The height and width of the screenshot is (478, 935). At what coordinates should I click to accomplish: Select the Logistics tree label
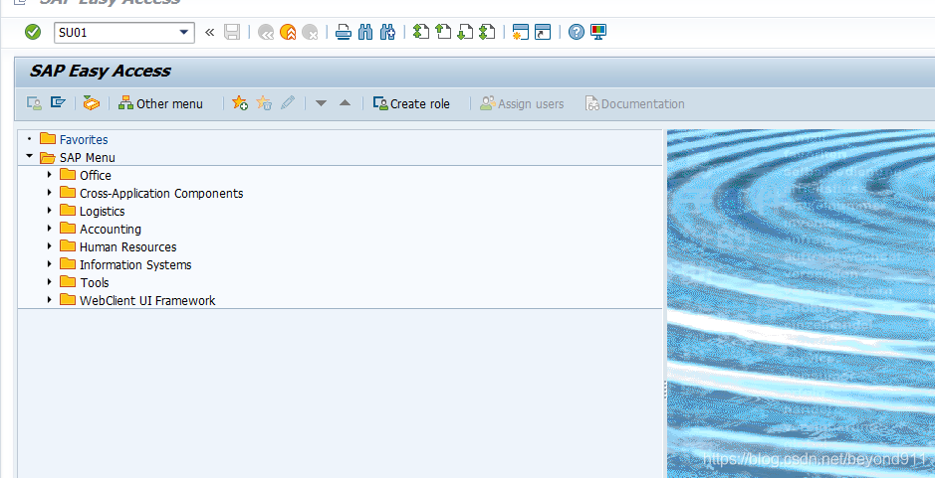tap(102, 212)
